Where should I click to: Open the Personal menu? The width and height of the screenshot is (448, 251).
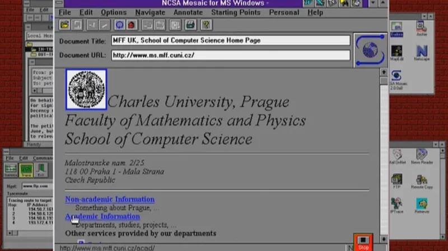pyautogui.click(x=284, y=12)
